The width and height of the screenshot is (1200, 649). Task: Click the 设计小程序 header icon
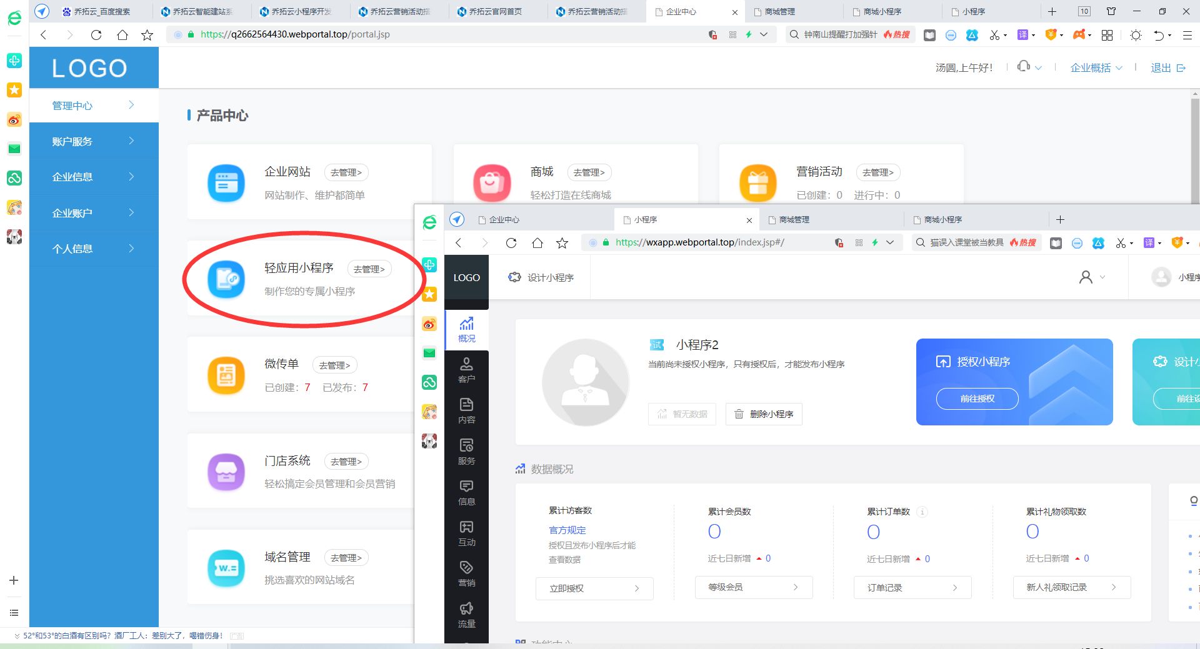(514, 277)
